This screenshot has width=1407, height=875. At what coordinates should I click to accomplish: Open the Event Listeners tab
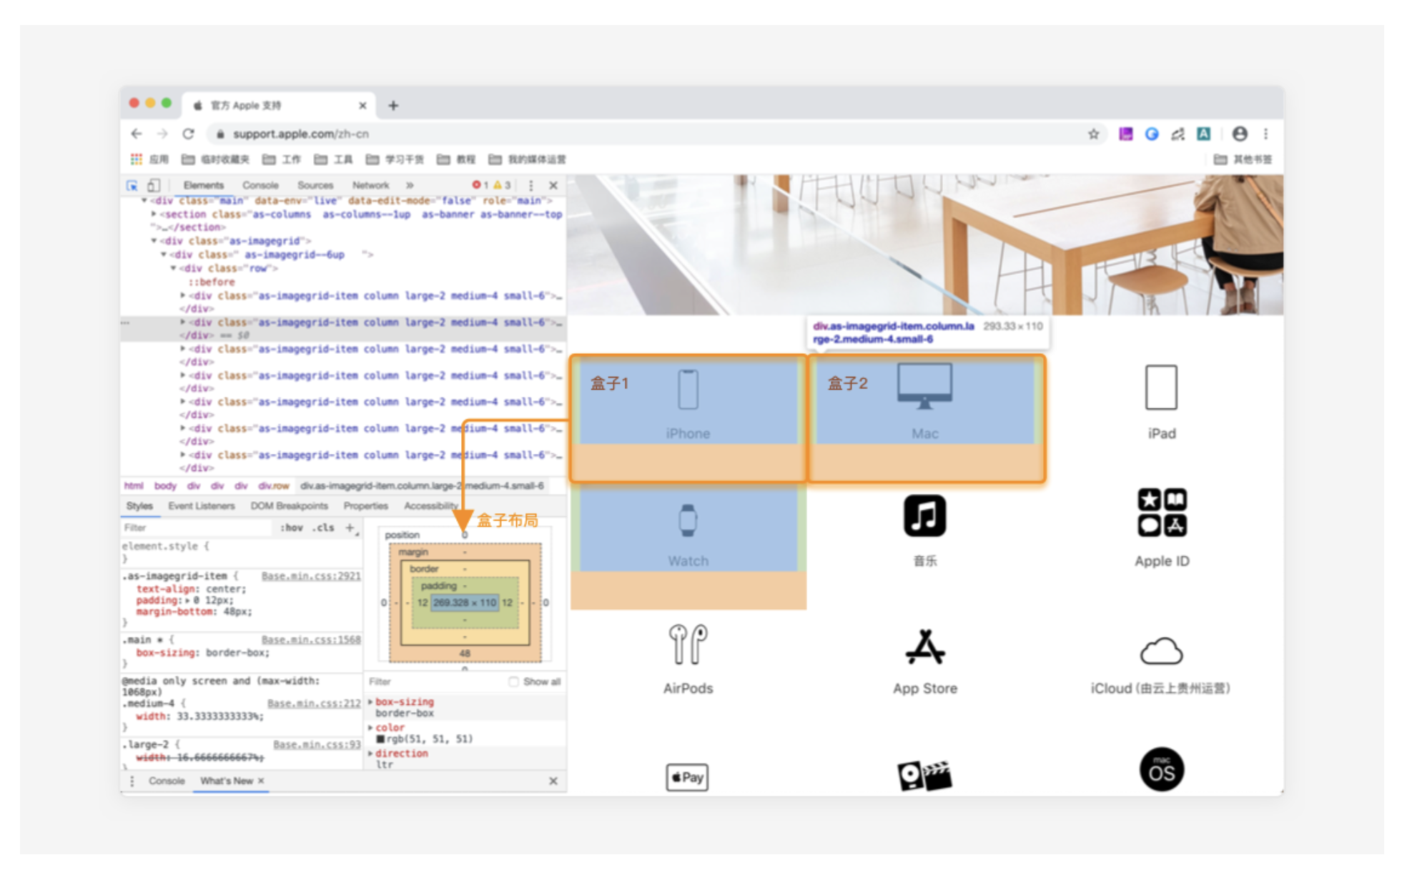201,506
